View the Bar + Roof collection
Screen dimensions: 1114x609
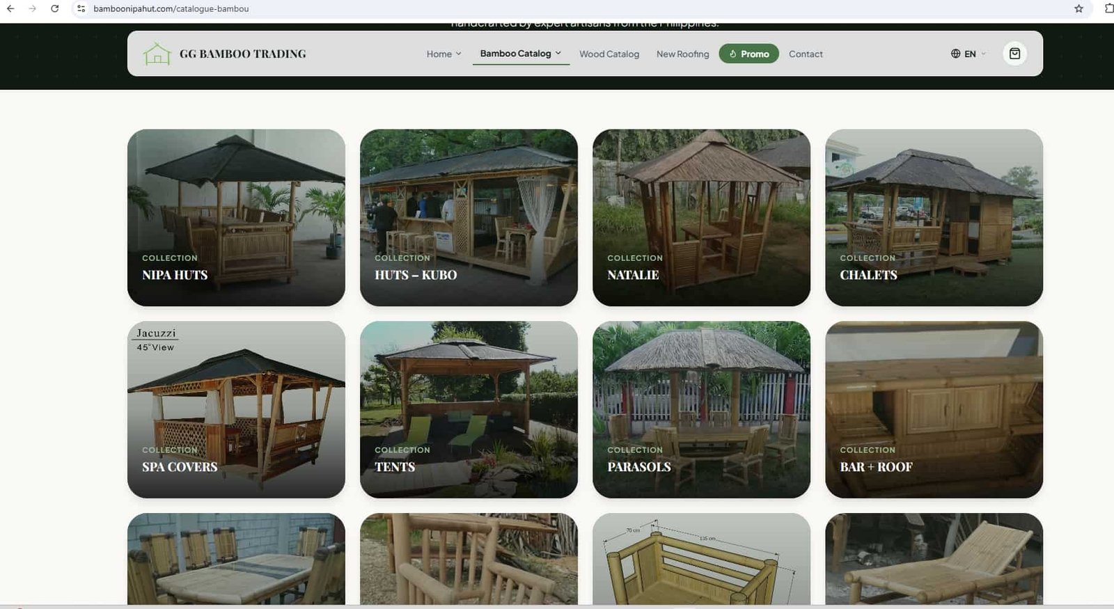coord(934,409)
